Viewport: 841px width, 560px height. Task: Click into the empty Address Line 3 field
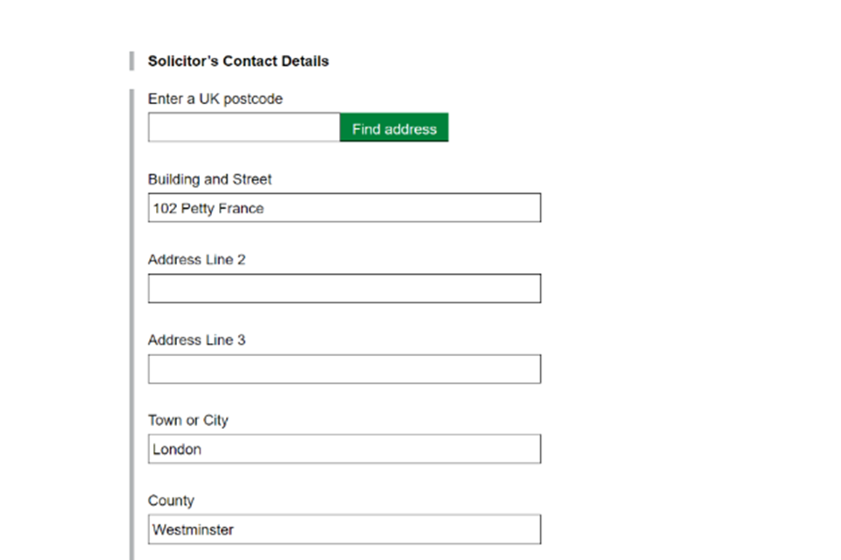(344, 369)
